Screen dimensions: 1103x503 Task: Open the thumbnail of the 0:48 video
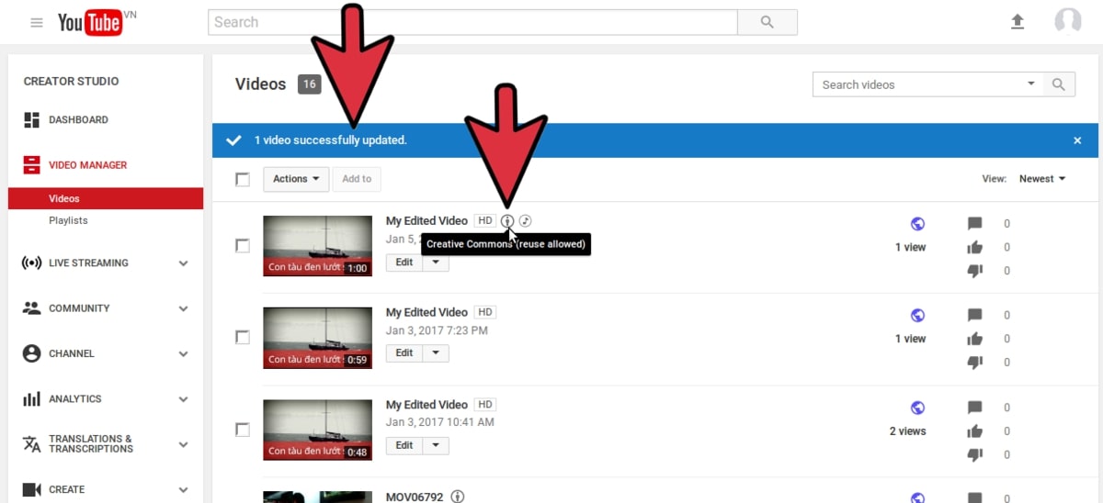(317, 430)
